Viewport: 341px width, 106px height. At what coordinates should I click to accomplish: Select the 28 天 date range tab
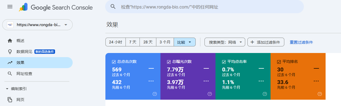[148, 42]
